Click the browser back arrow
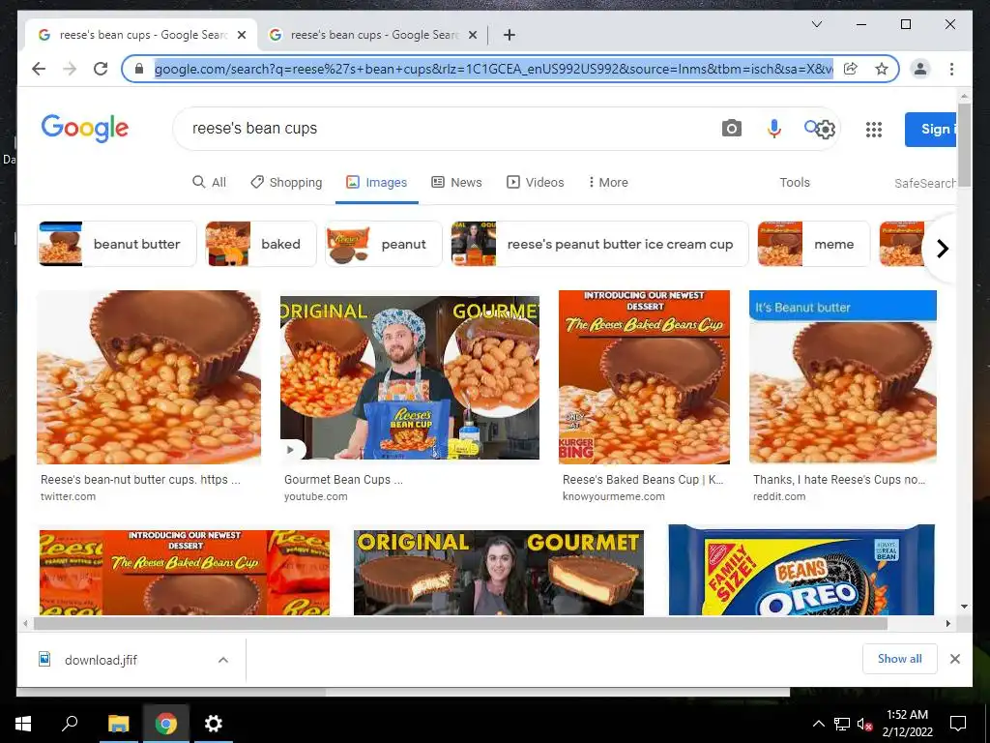 39,69
